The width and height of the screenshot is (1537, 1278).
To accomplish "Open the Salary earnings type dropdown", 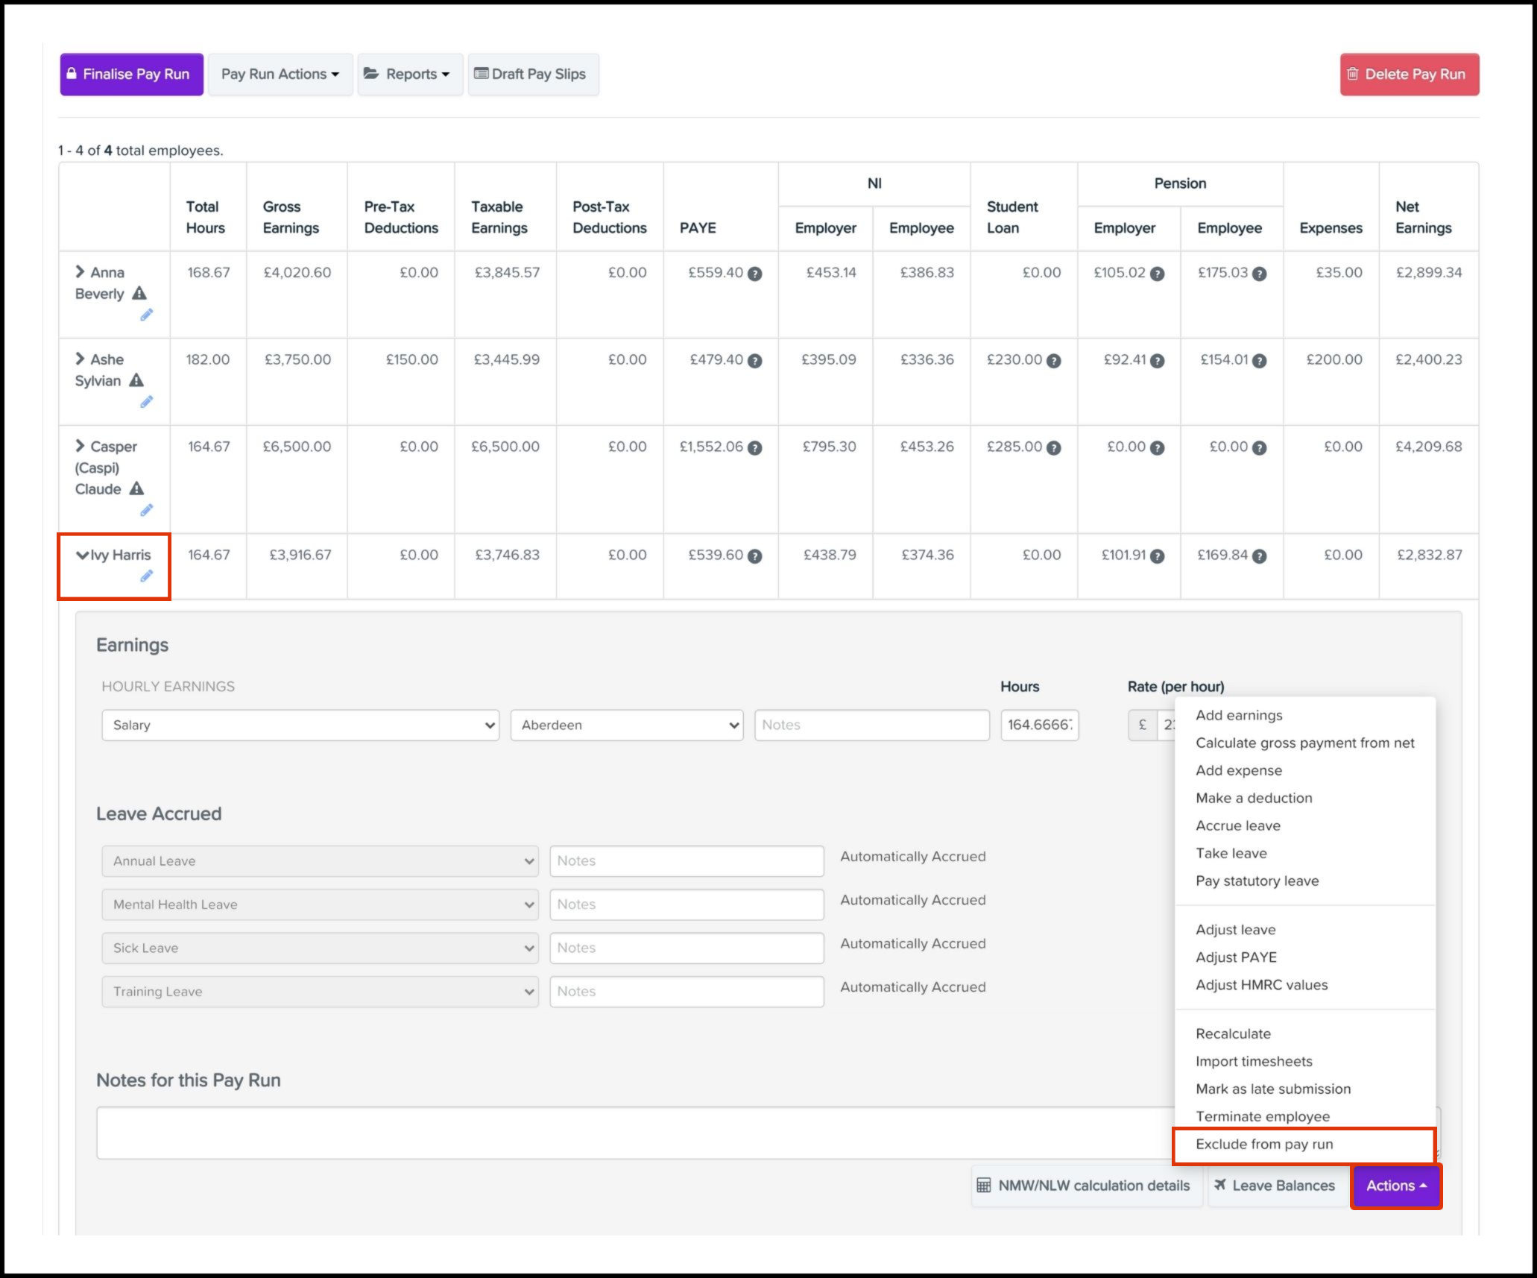I will point(300,725).
